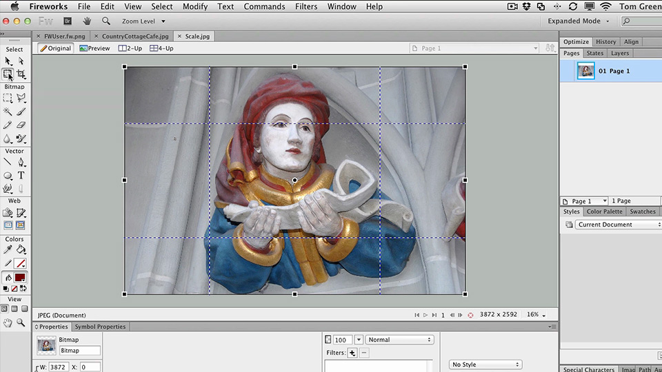Select the Hotspot tool
The width and height of the screenshot is (662, 372).
8,213
